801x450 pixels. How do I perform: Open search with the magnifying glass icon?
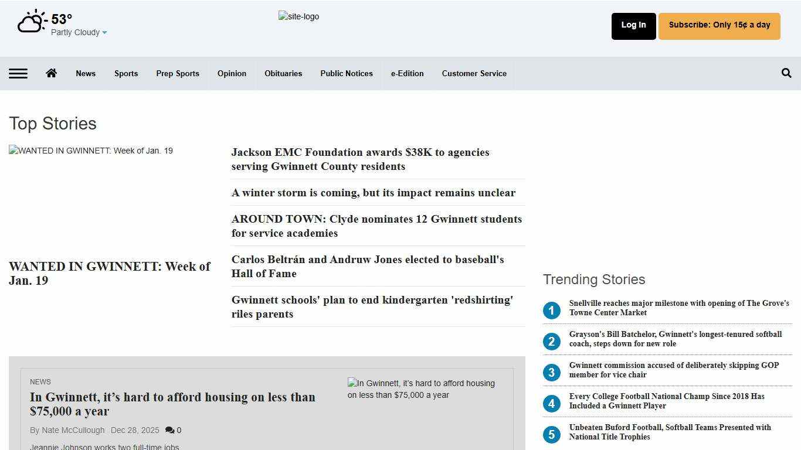[x=786, y=73]
